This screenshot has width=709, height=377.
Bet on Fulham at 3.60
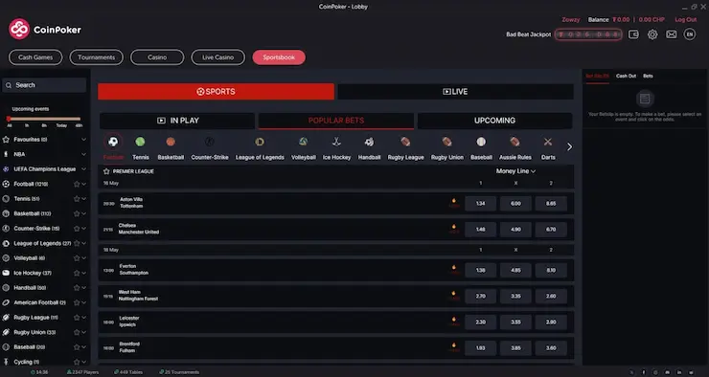point(551,348)
